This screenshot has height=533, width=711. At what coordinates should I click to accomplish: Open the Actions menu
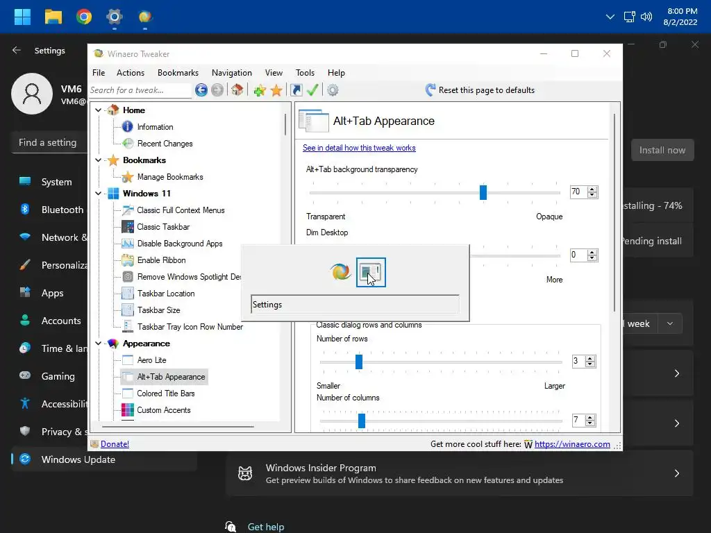[x=131, y=72]
